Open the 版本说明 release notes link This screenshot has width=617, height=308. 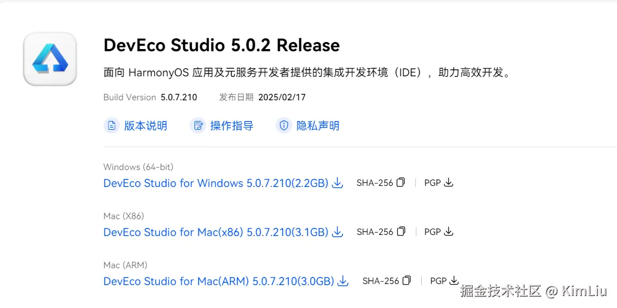tap(146, 126)
